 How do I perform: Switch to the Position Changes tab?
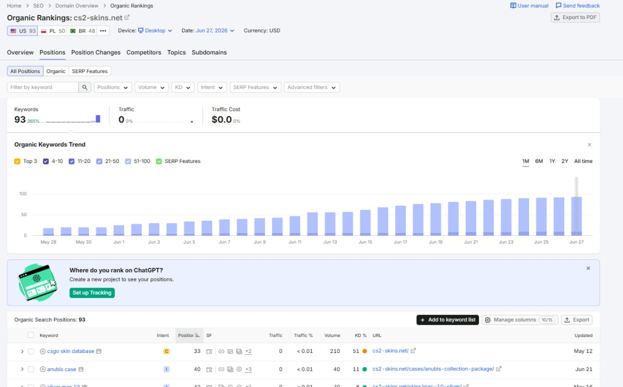[96, 52]
